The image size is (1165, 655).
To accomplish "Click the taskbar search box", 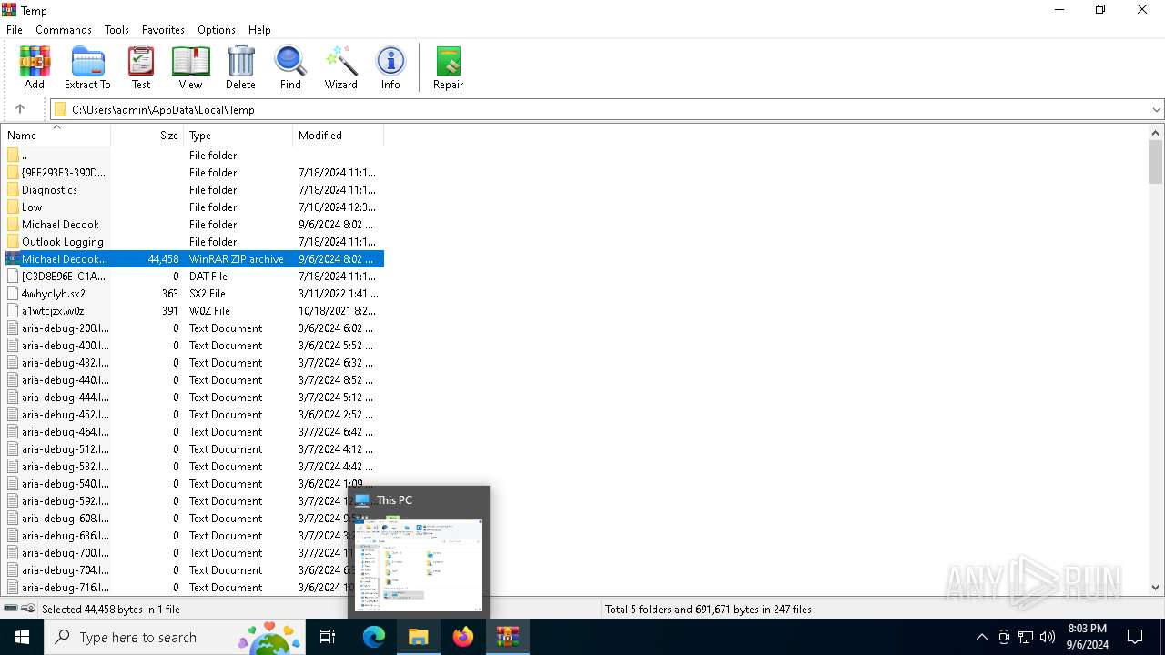I will tap(176, 637).
